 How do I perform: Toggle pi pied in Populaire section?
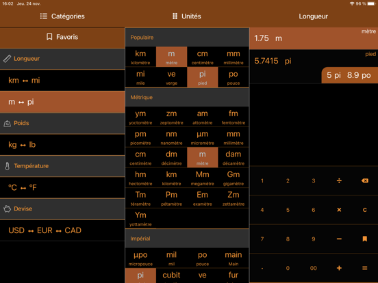coord(202,77)
